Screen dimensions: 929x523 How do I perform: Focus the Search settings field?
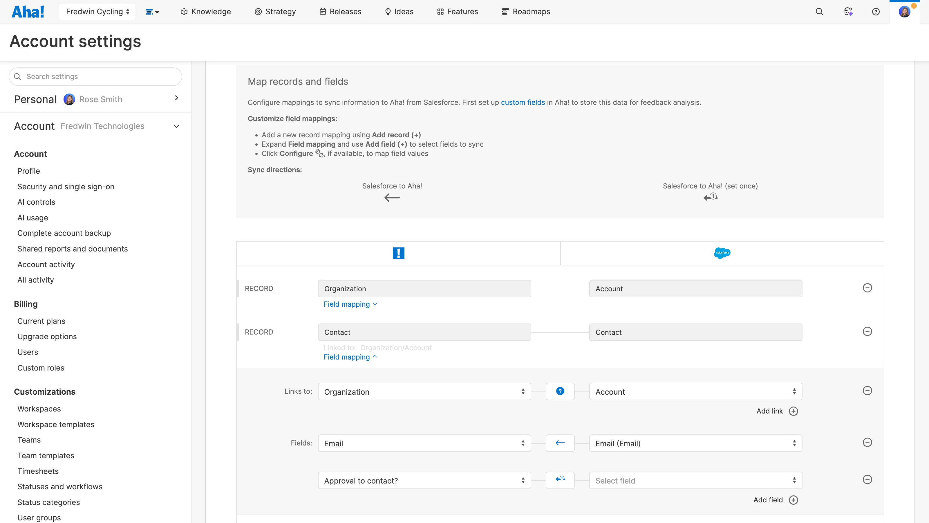pyautogui.click(x=95, y=77)
